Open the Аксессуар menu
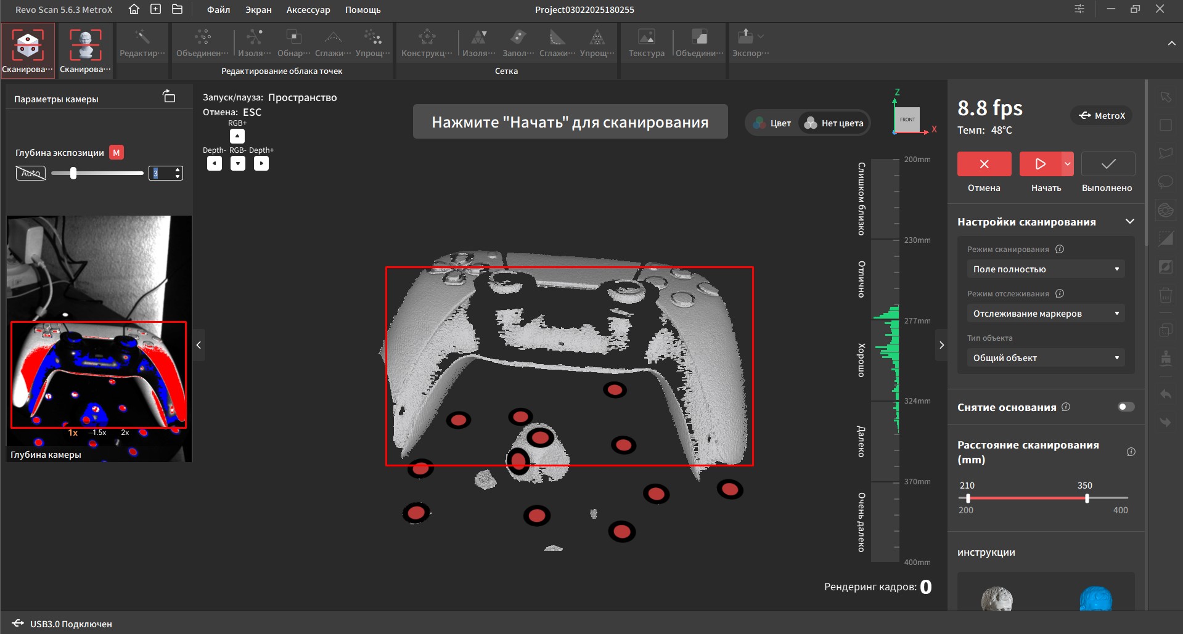Image resolution: width=1183 pixels, height=634 pixels. click(x=308, y=10)
